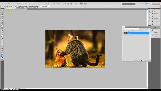Click the Фон layer thumbnail
This screenshot has width=161, height=91.
126,33
